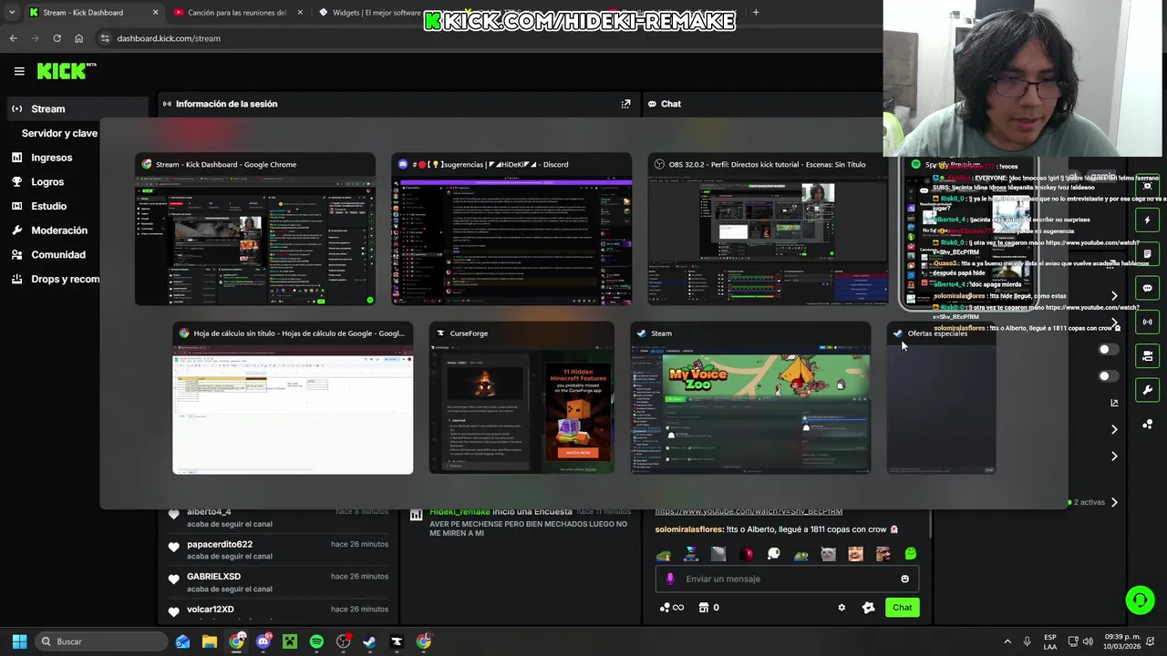Open the Kick hamburger sidebar menu

pos(19,71)
